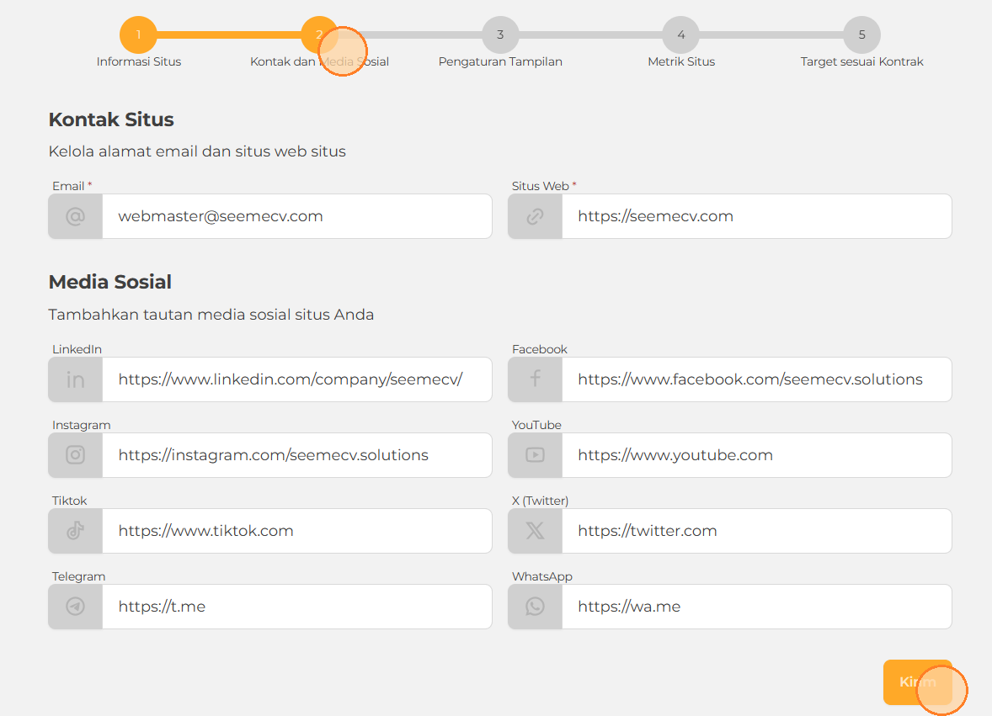
Task: Focus the Tiktok URL input
Action: click(x=296, y=531)
